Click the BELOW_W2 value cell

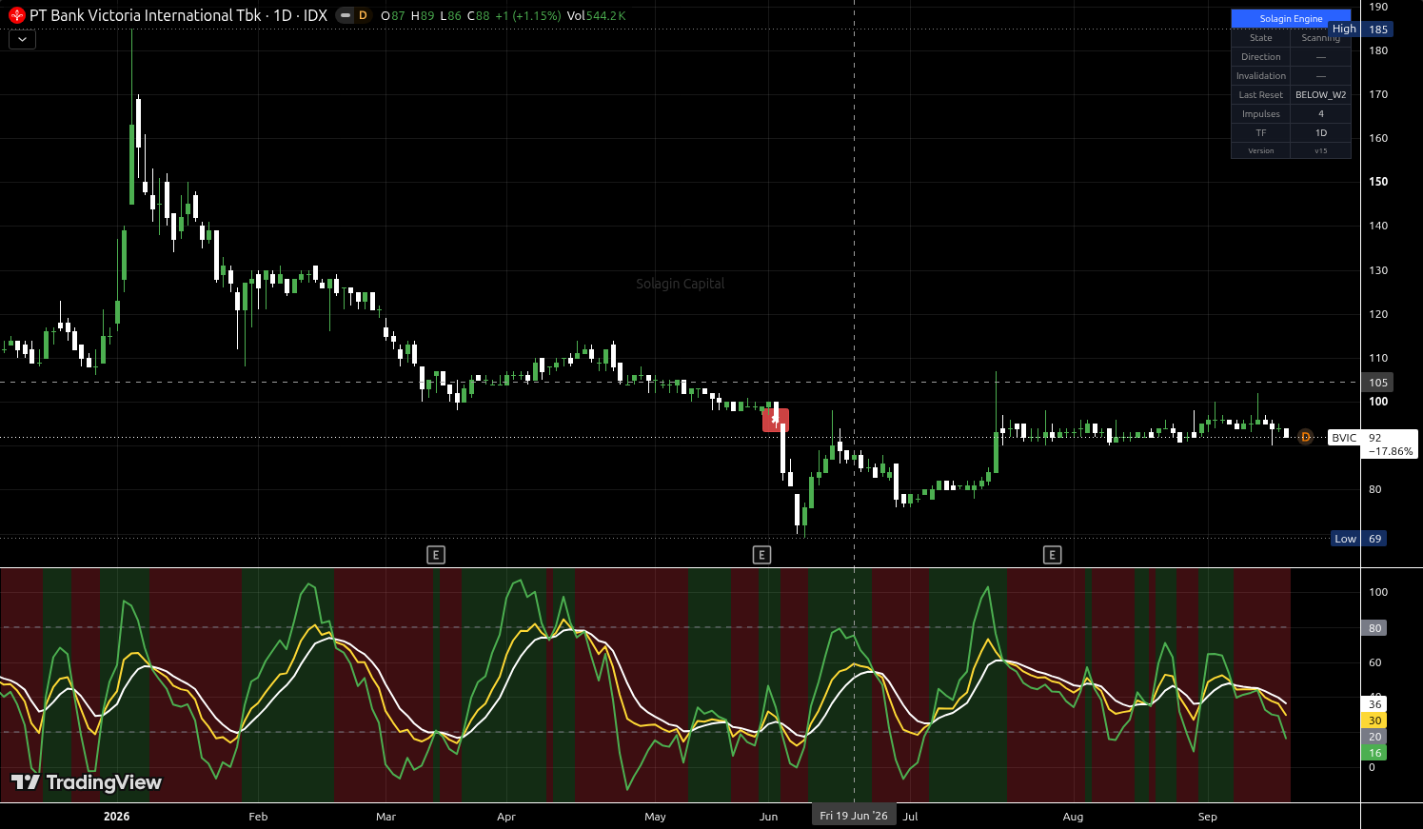pyautogui.click(x=1321, y=95)
